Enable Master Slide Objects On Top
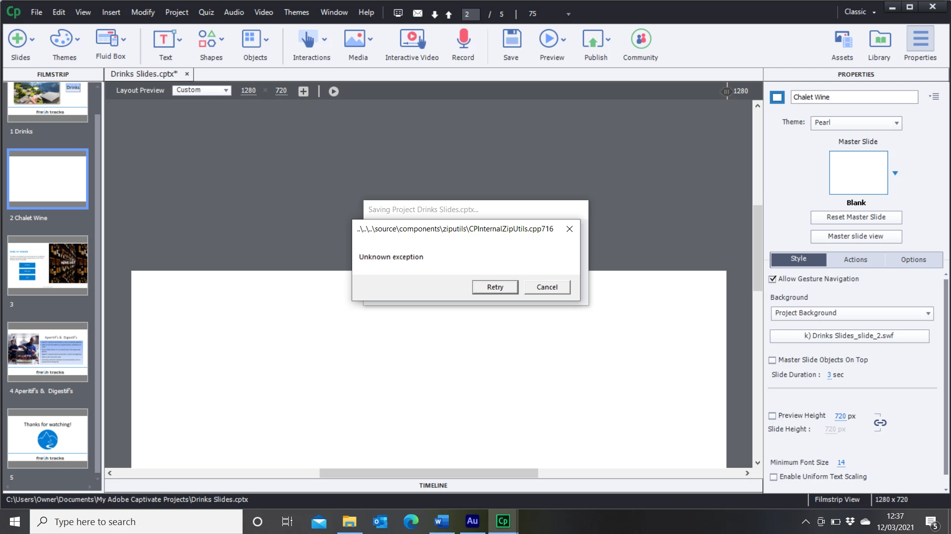The image size is (951, 534). (773, 360)
